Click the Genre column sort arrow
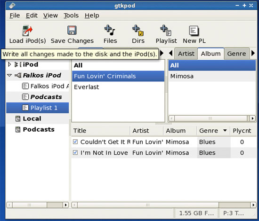 [225, 130]
